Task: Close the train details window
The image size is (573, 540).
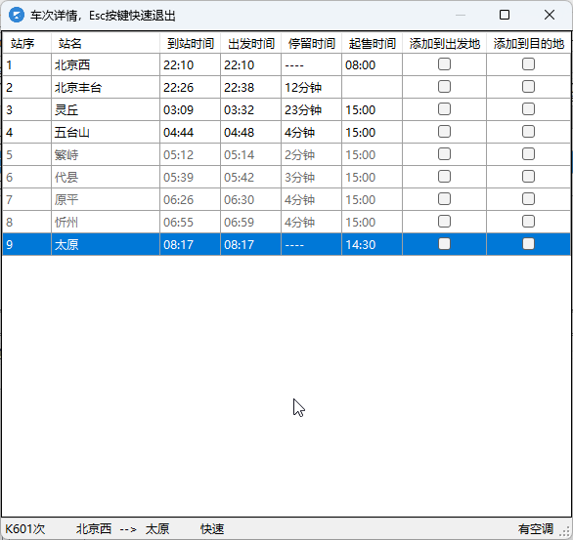Action: click(x=550, y=15)
